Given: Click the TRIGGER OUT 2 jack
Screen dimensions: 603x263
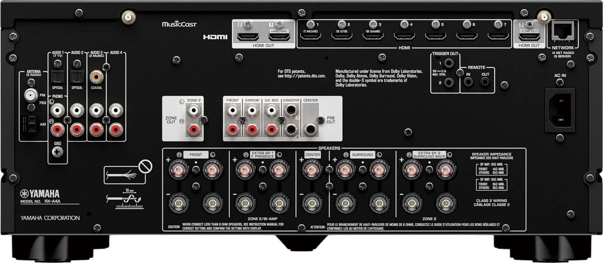Looking at the screenshot, I should 449,83.
